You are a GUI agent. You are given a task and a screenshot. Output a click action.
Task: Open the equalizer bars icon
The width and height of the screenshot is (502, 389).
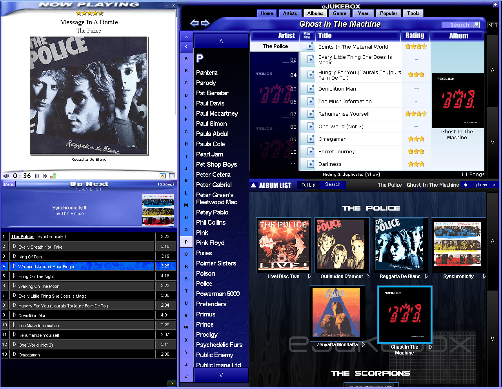pos(53,176)
